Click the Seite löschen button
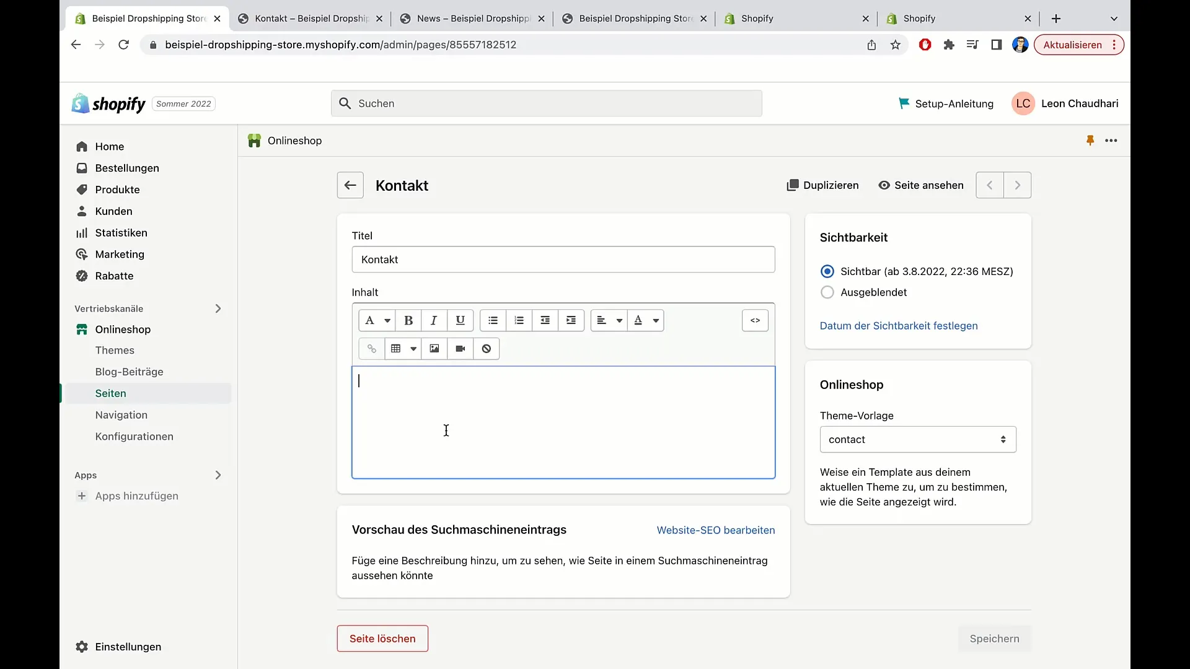 point(382,638)
